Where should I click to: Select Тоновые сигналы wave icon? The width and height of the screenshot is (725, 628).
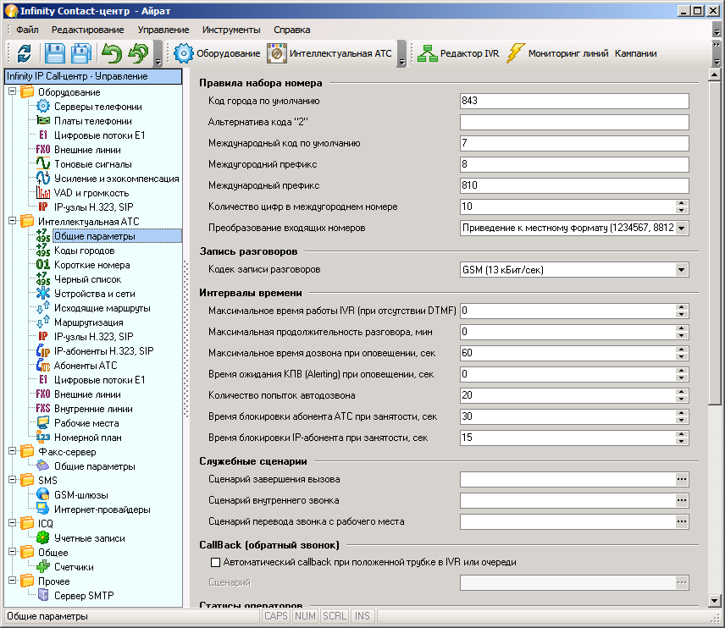tap(43, 163)
